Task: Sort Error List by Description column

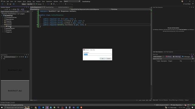Action: click(x=164, y=61)
